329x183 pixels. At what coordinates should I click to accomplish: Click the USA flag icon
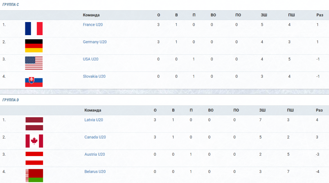pos(34,63)
